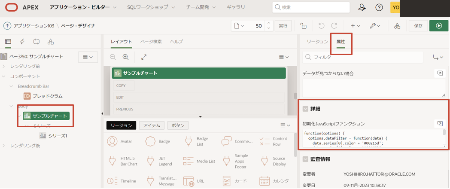Show リージョン in the gallery
The height and width of the screenshot is (189, 450).
(122, 125)
